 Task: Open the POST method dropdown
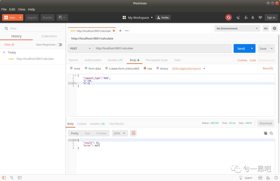[x=80, y=48]
